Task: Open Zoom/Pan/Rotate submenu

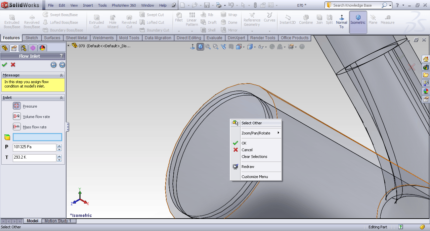Action: click(256, 133)
